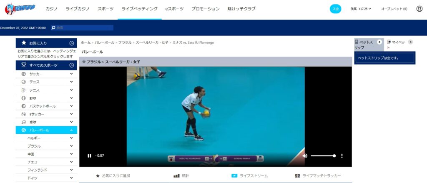Expand the ブラジル country list
Image resolution: width=427 pixels, height=183 pixels.
(x=71, y=146)
